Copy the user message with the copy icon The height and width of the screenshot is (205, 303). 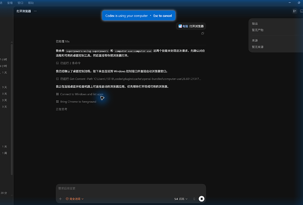click(202, 34)
